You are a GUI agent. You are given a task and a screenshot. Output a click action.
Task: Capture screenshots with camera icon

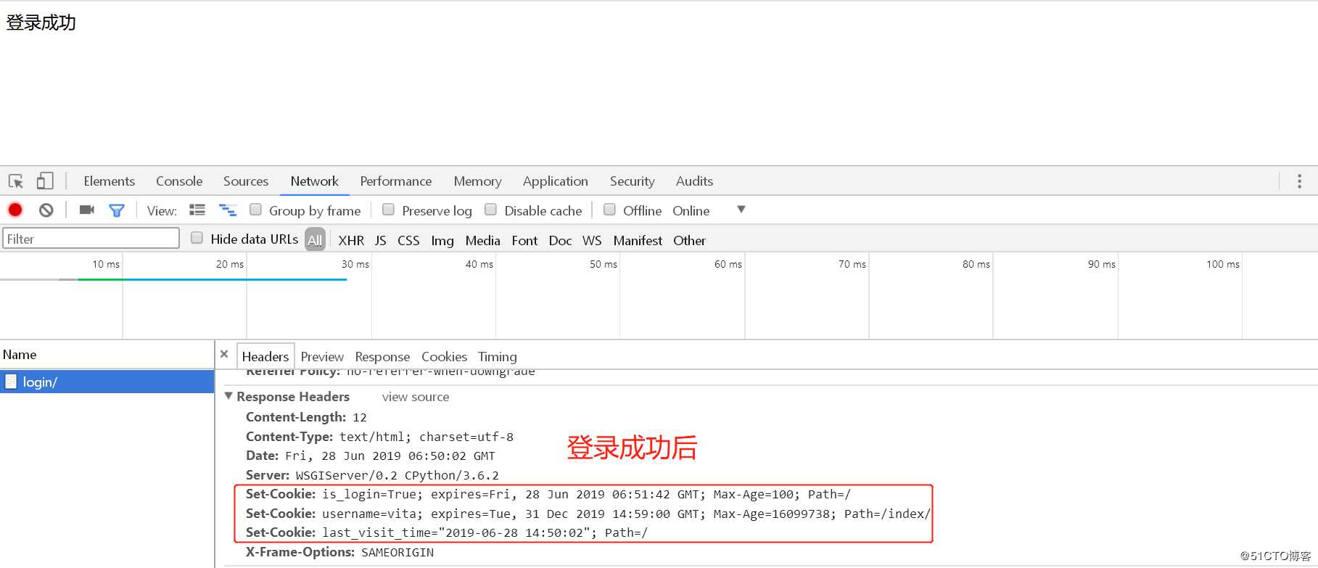87,210
